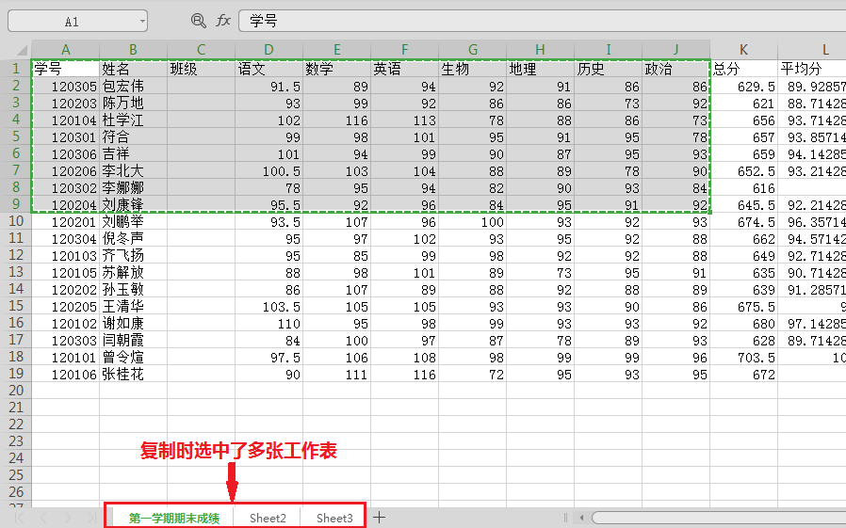Click the name cell 闫朝霞

point(133,340)
